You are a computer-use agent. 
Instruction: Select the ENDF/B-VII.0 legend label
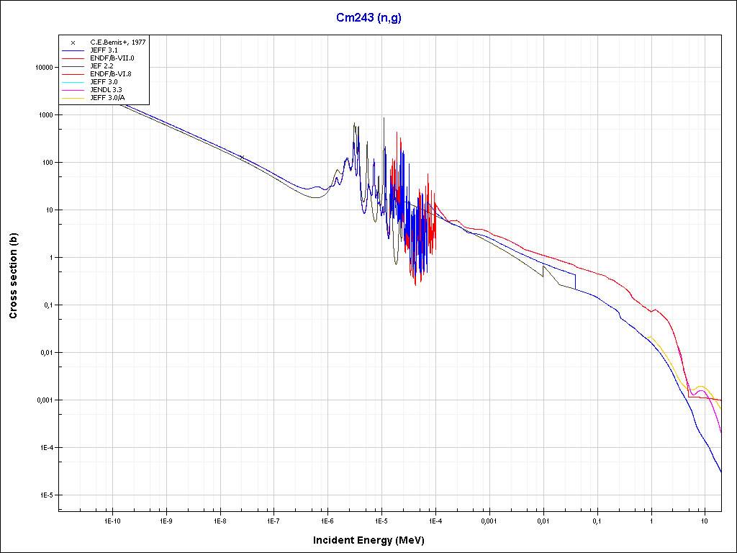tap(112, 58)
